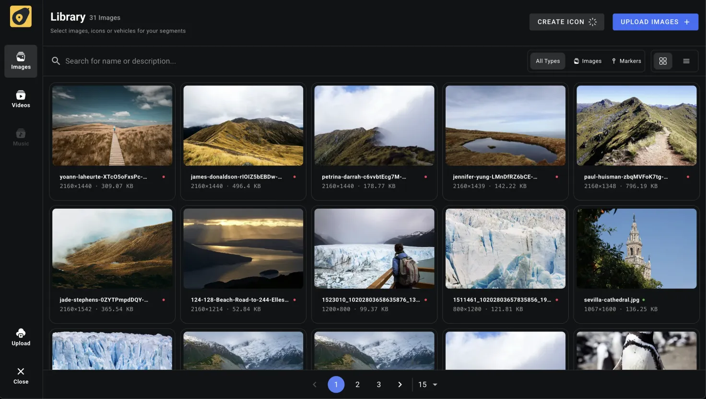The width and height of the screenshot is (706, 399).
Task: Open the Music sidebar section
Action: point(21,138)
